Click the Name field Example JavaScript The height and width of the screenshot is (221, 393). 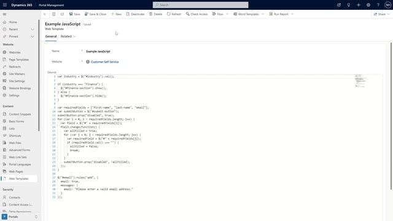pos(98,52)
